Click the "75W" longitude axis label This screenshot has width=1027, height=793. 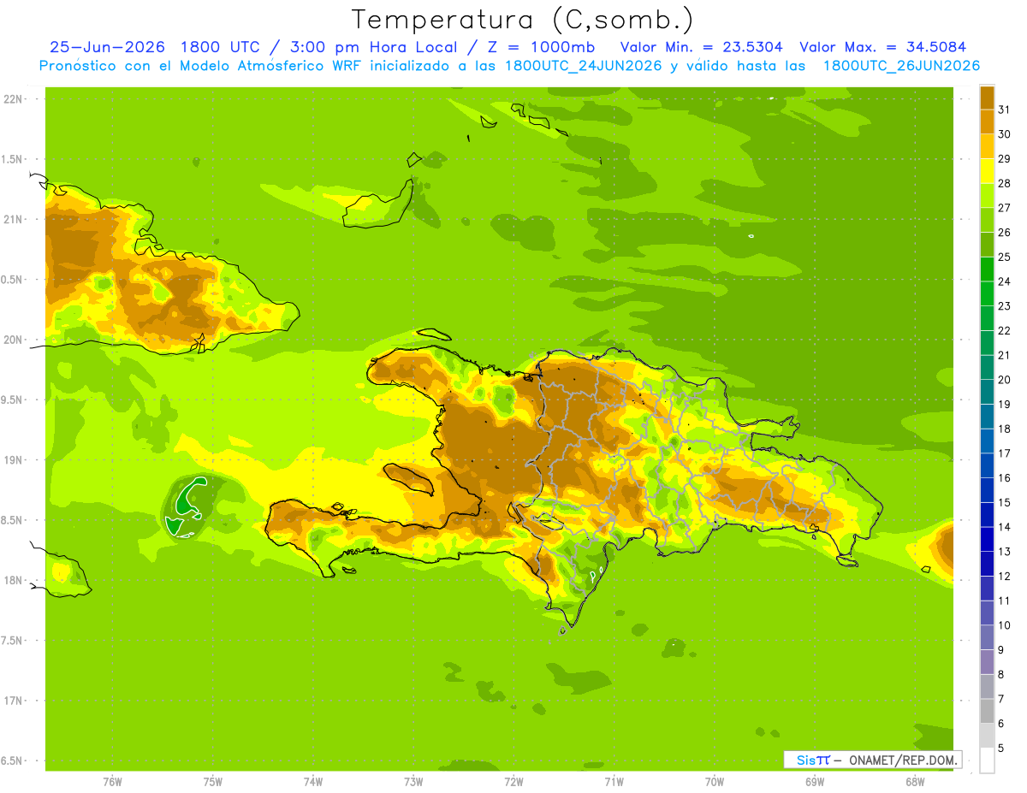pos(213,782)
